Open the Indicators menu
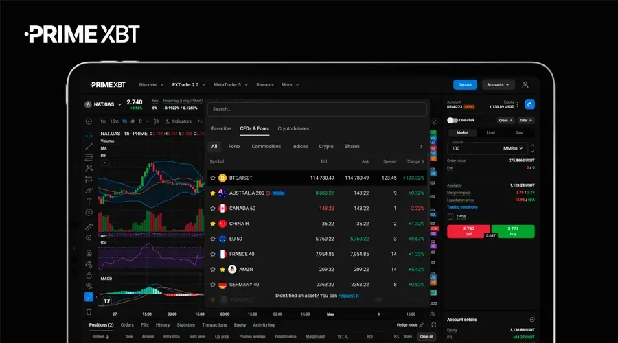Screen dimensions: 618x343 [178, 121]
